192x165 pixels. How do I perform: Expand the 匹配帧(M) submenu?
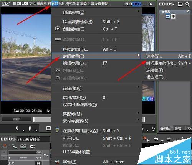97,114
